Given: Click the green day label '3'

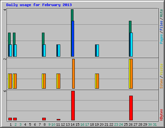Looking at the screenshot, I should (x=20, y=124).
